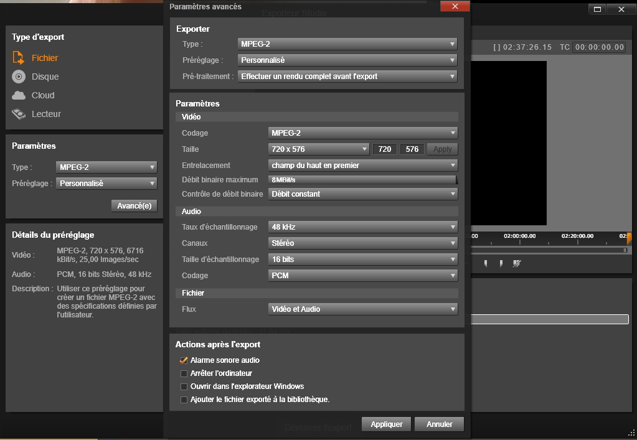Click the width field showing 720
Screen dimensions: 637x440
[385, 149]
